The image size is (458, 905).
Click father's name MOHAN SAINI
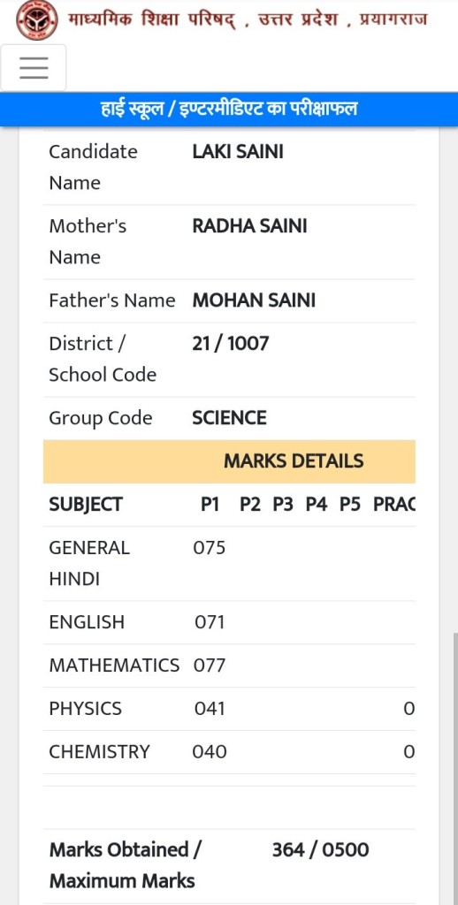(254, 300)
